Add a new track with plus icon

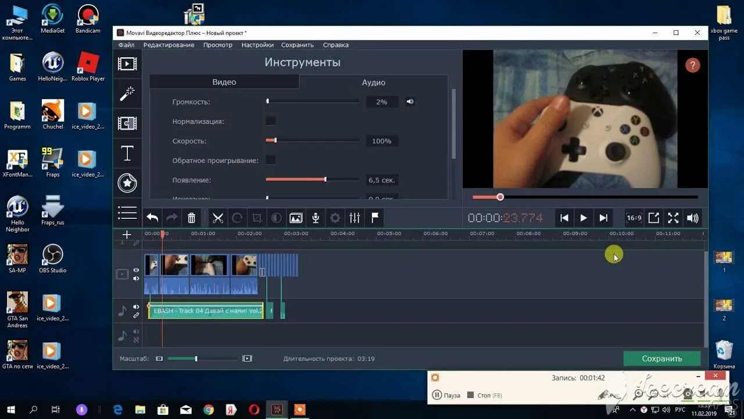[x=127, y=235]
